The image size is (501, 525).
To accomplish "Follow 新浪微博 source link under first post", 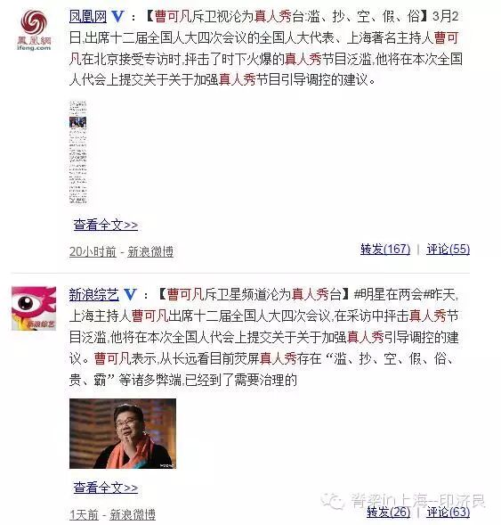I will coord(150,251).
